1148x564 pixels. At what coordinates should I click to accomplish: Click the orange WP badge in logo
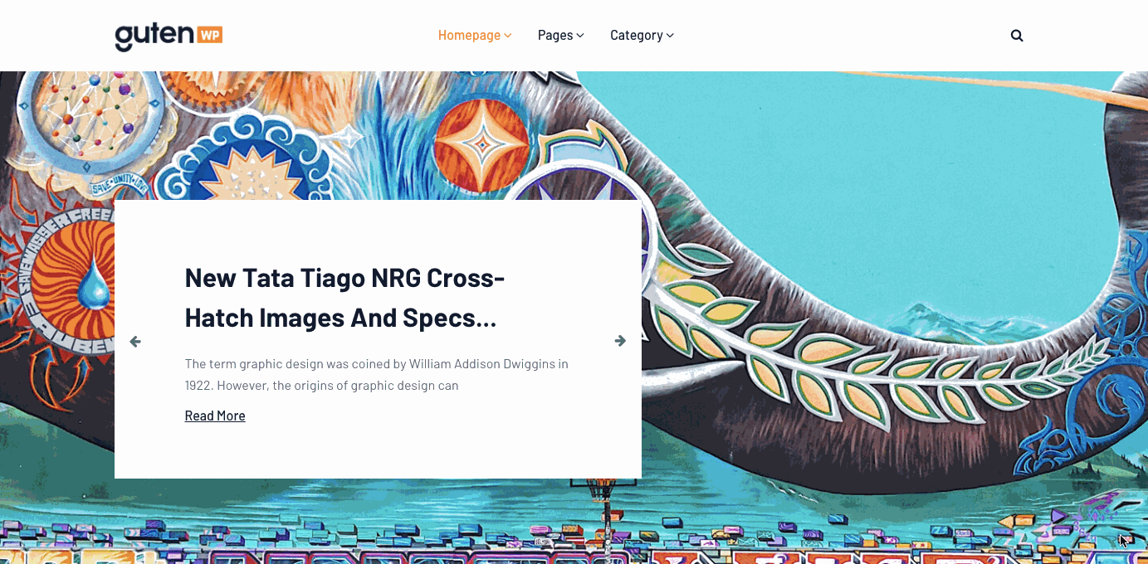(x=209, y=35)
